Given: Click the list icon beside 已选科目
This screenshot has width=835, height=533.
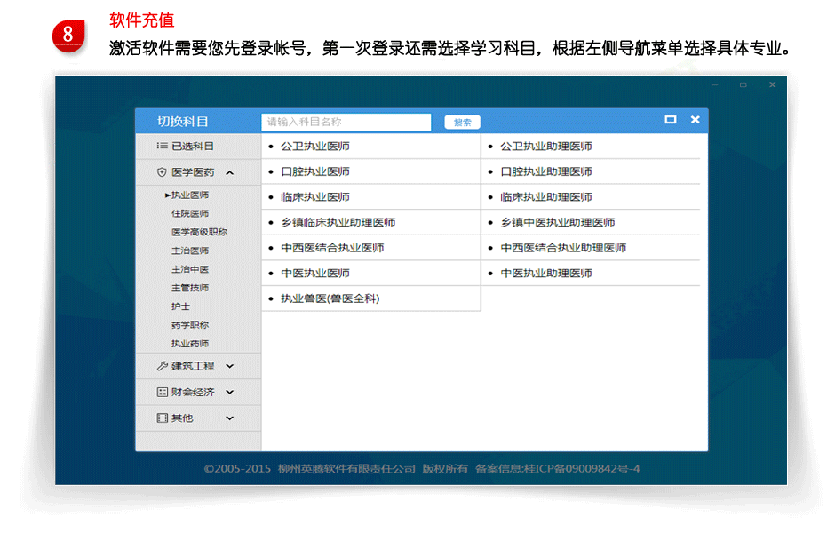Looking at the screenshot, I should (162, 146).
